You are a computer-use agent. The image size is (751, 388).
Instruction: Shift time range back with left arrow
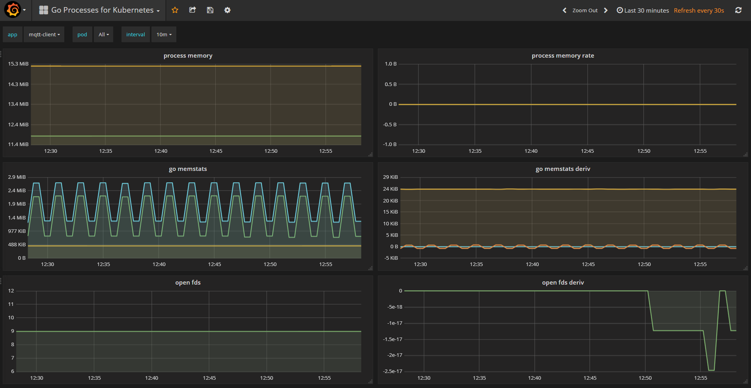tap(564, 10)
